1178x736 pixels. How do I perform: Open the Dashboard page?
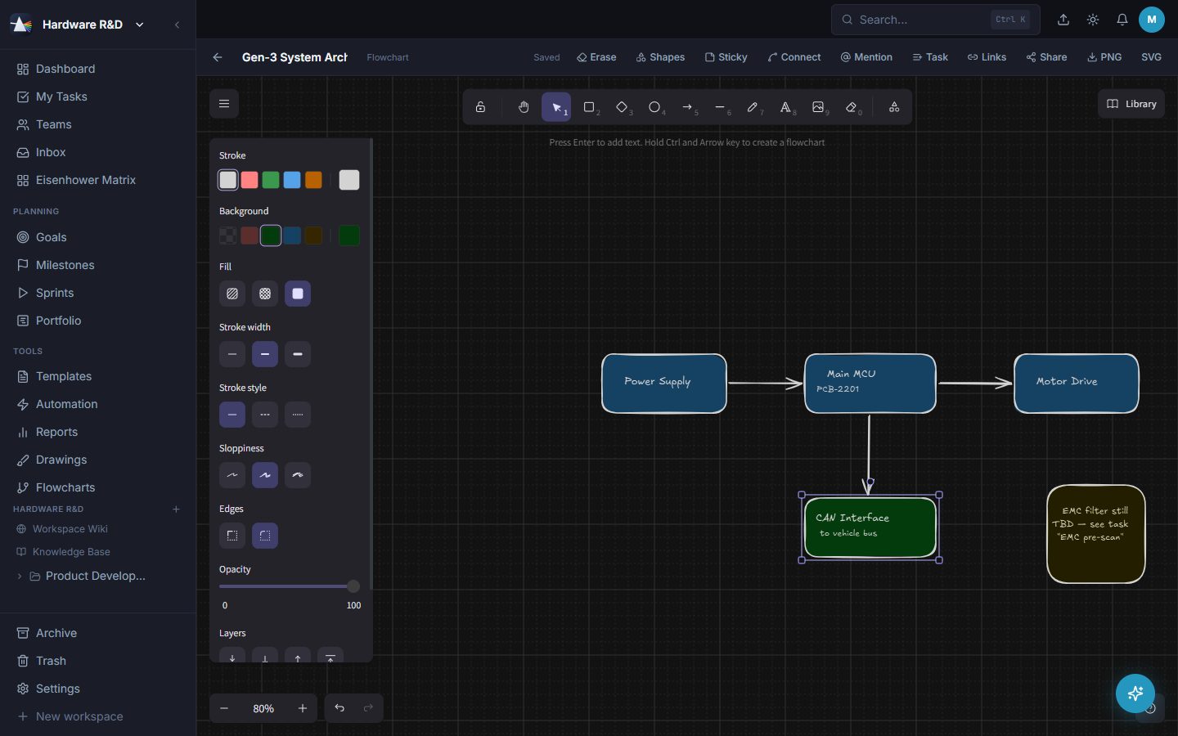coord(98,69)
